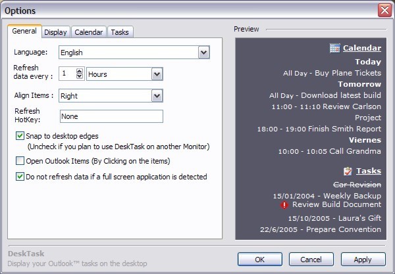Click the 'Today' heading in Preview
Image resolution: width=395 pixels, height=274 pixels.
coord(368,62)
